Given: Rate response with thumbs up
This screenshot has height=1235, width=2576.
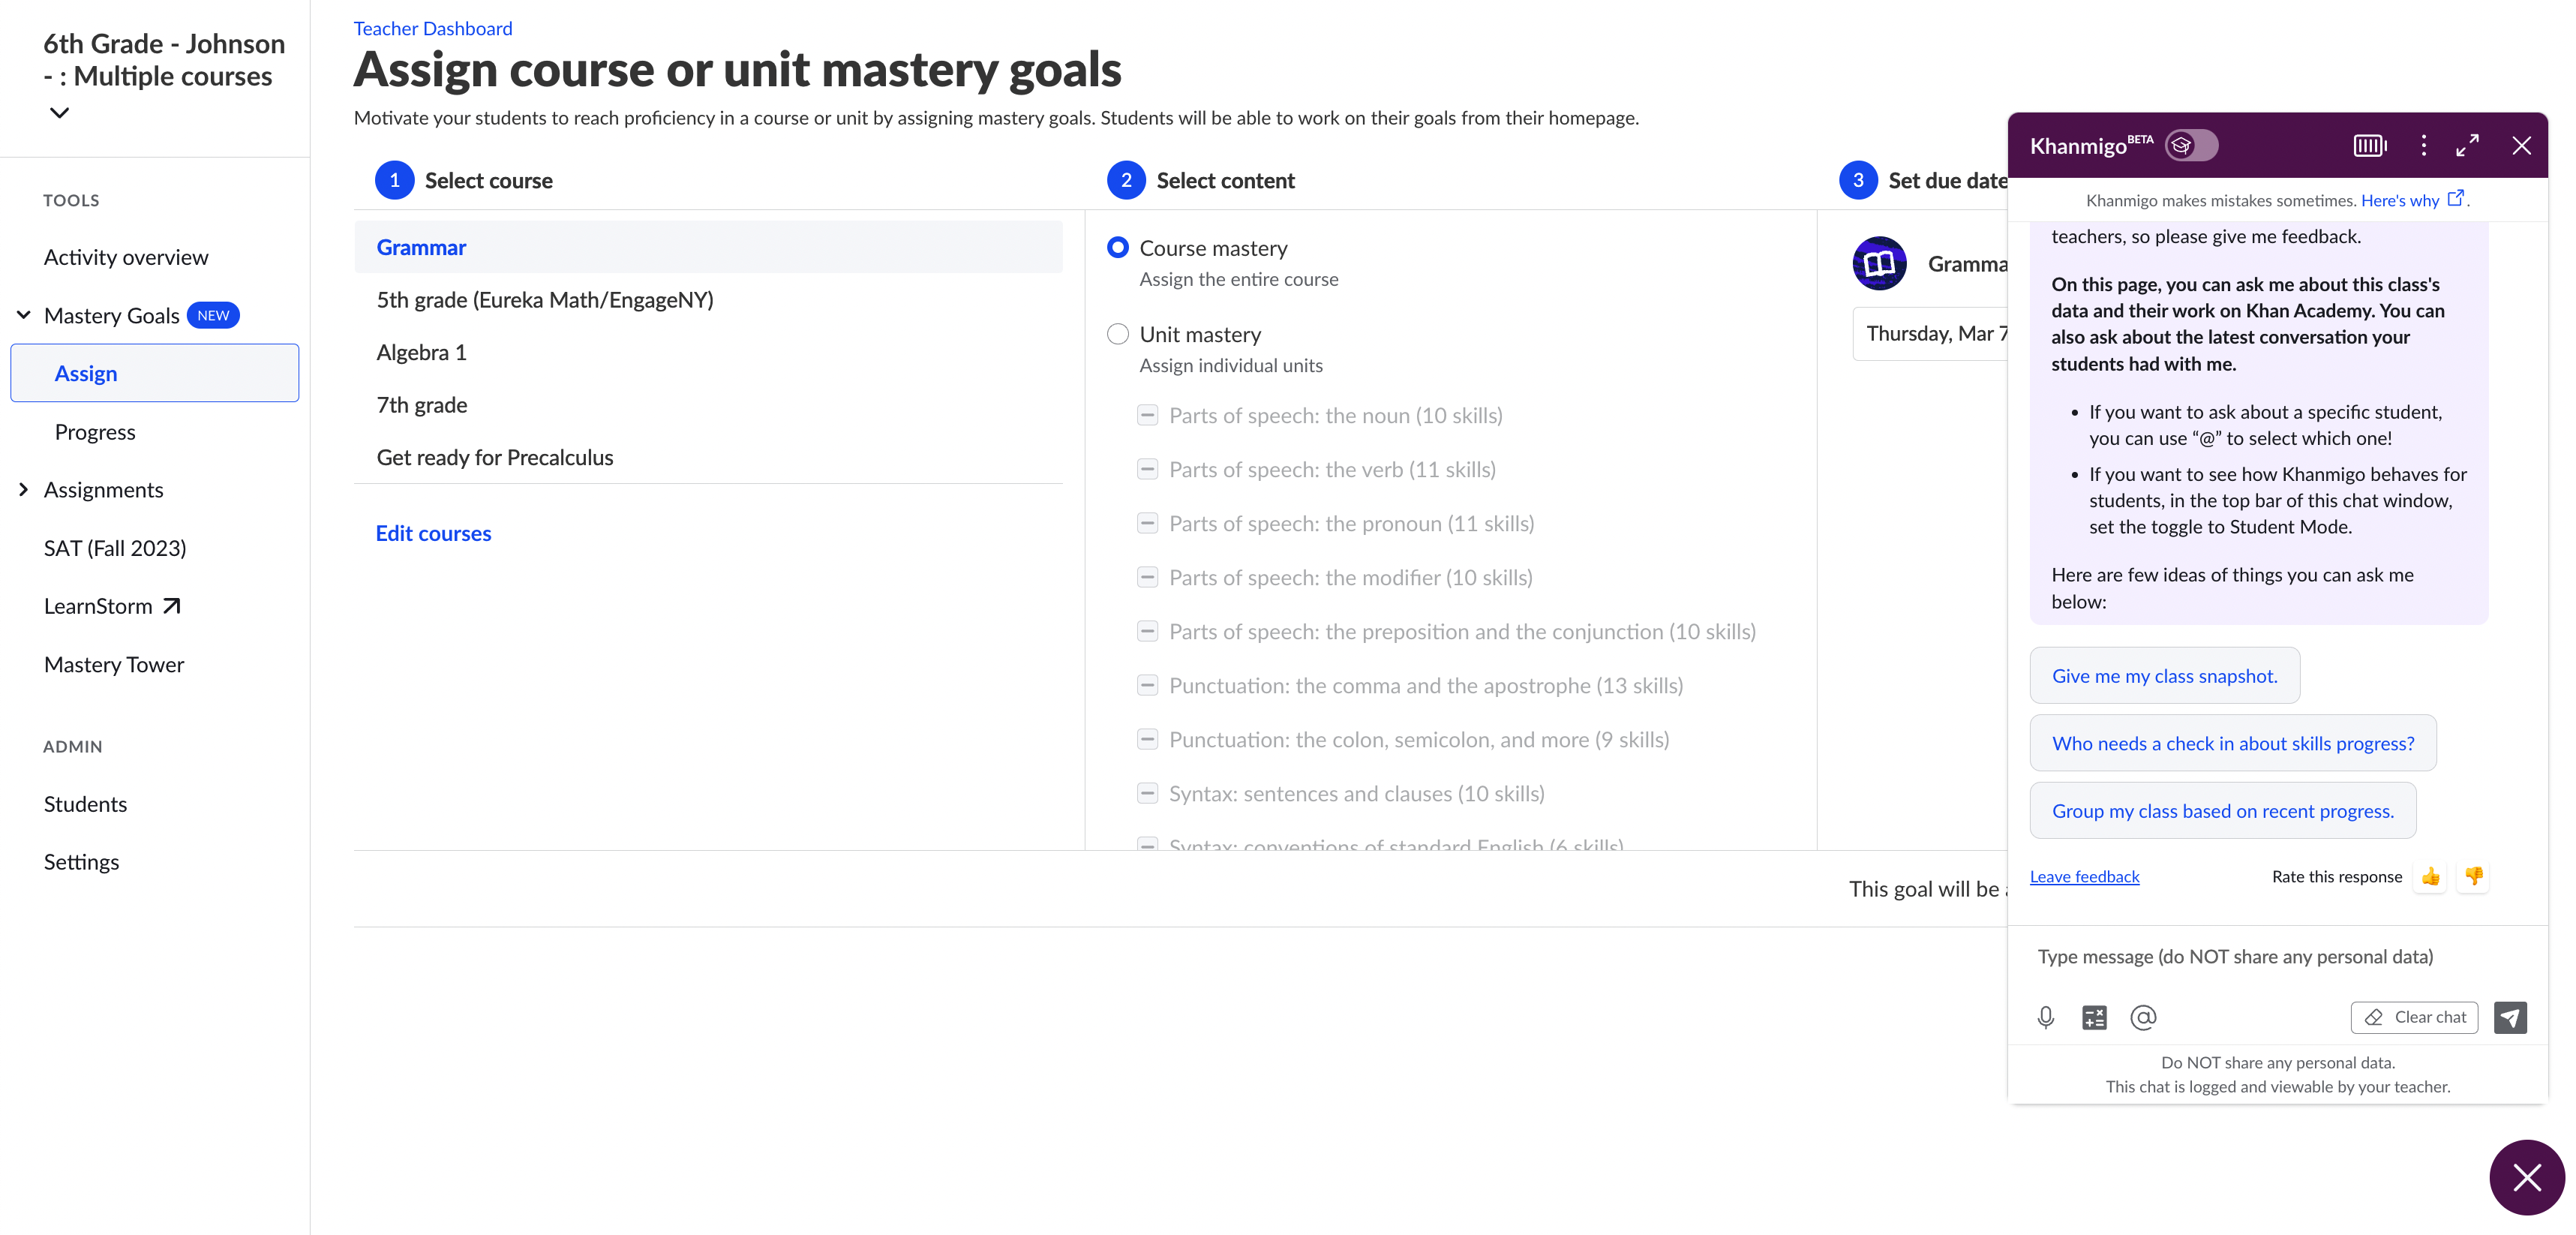Looking at the screenshot, I should [x=2431, y=876].
